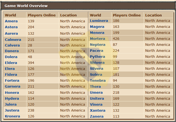Open the Shivera world page
Image resolution: width=176 pixels, height=122 pixels.
97,63
